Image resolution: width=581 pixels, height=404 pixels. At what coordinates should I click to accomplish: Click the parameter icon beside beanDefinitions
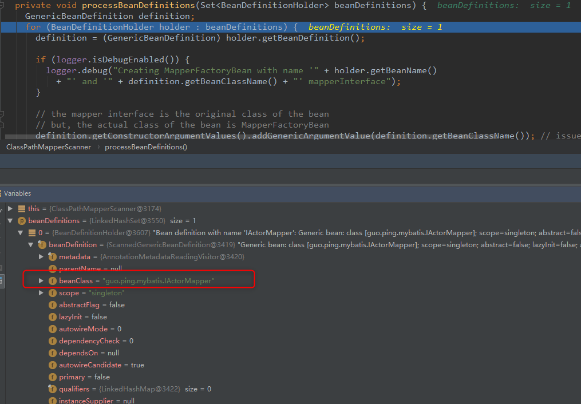pos(22,221)
